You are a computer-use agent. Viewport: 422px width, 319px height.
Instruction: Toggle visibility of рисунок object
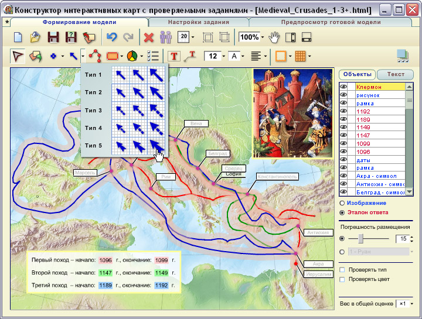click(x=343, y=95)
